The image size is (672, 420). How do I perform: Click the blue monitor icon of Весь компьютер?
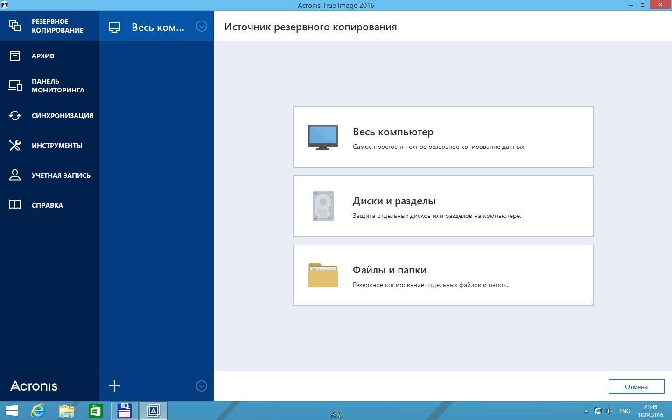click(323, 137)
